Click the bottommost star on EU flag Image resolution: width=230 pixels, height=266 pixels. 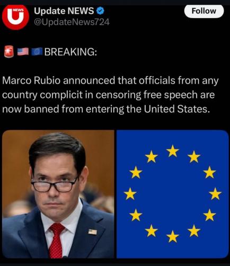click(x=173, y=236)
